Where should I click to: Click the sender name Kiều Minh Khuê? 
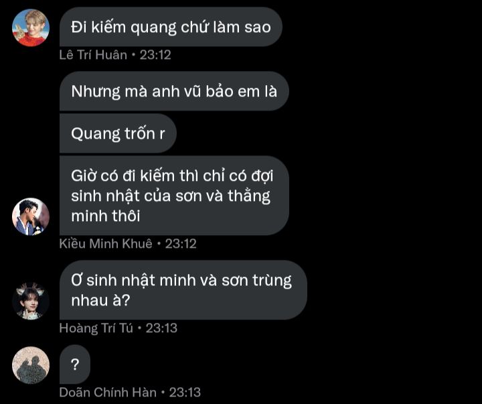point(106,244)
